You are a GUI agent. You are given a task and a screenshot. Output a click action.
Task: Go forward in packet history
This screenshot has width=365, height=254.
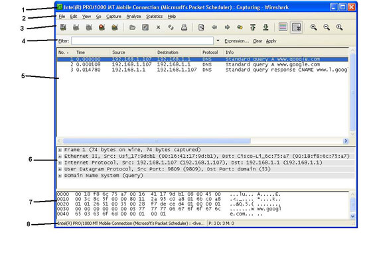coord(227,27)
